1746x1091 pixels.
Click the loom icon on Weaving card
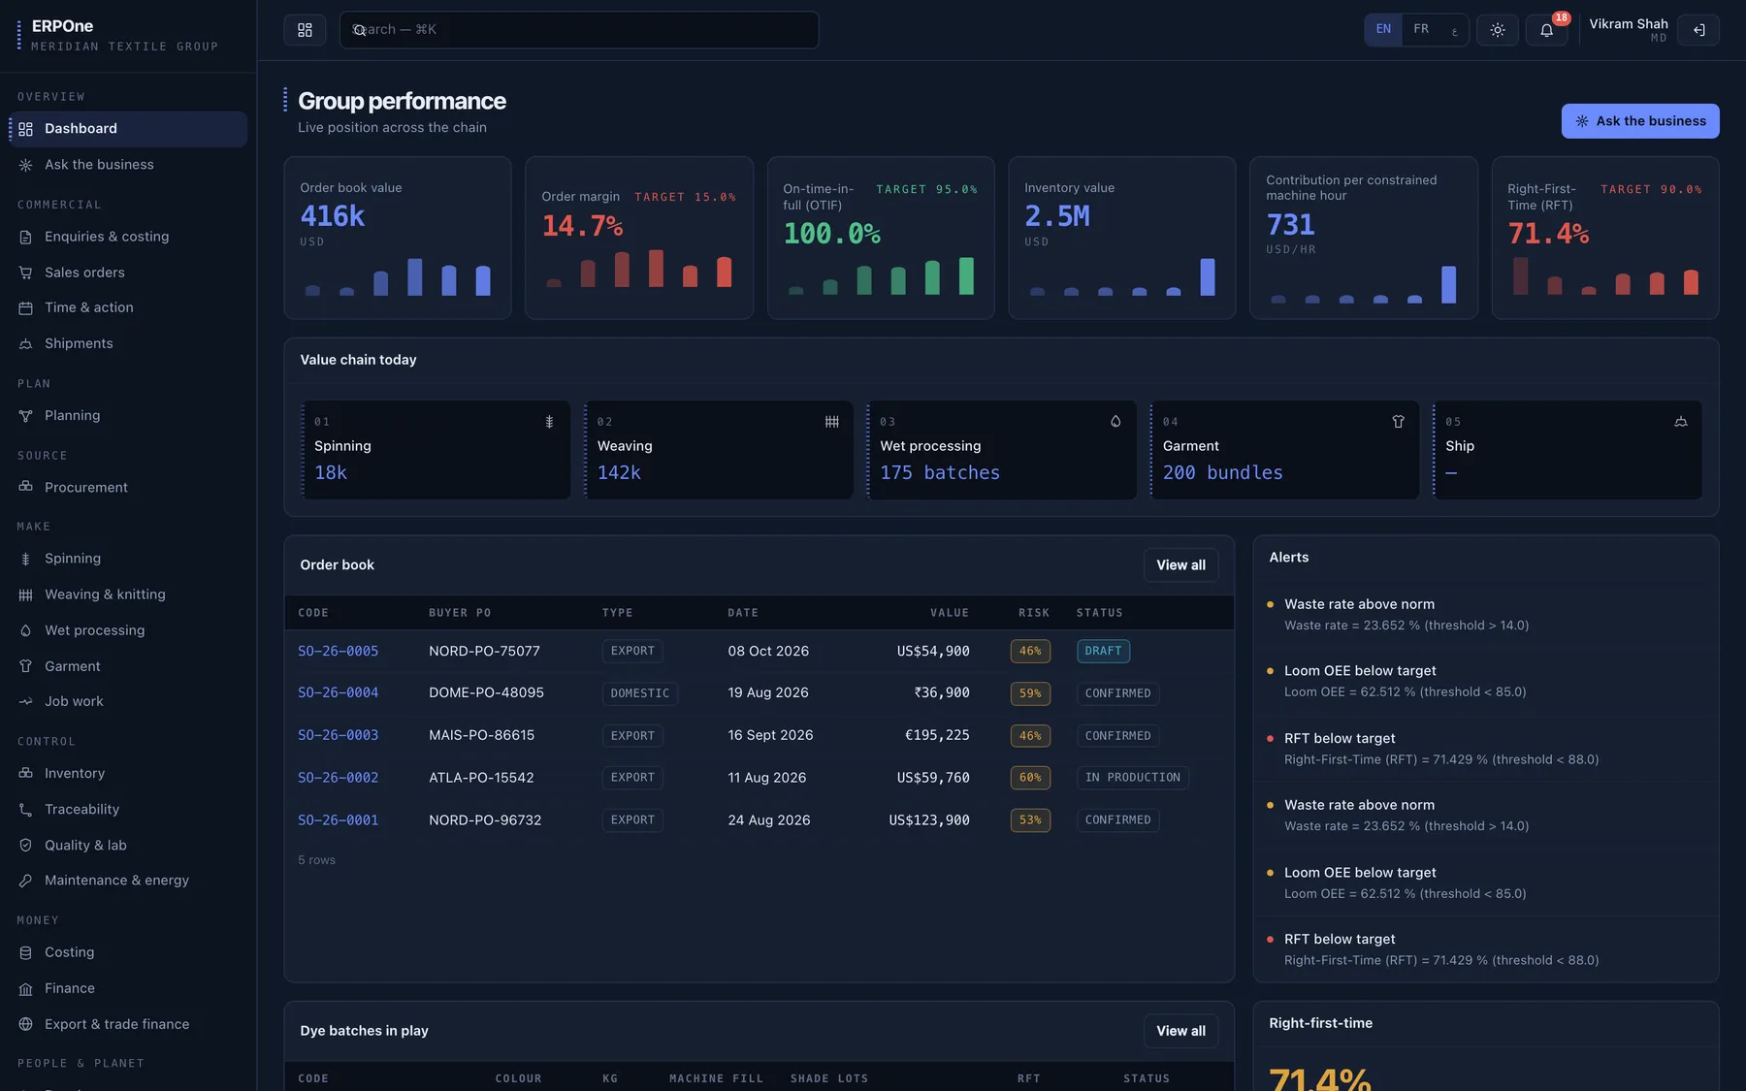click(x=832, y=422)
